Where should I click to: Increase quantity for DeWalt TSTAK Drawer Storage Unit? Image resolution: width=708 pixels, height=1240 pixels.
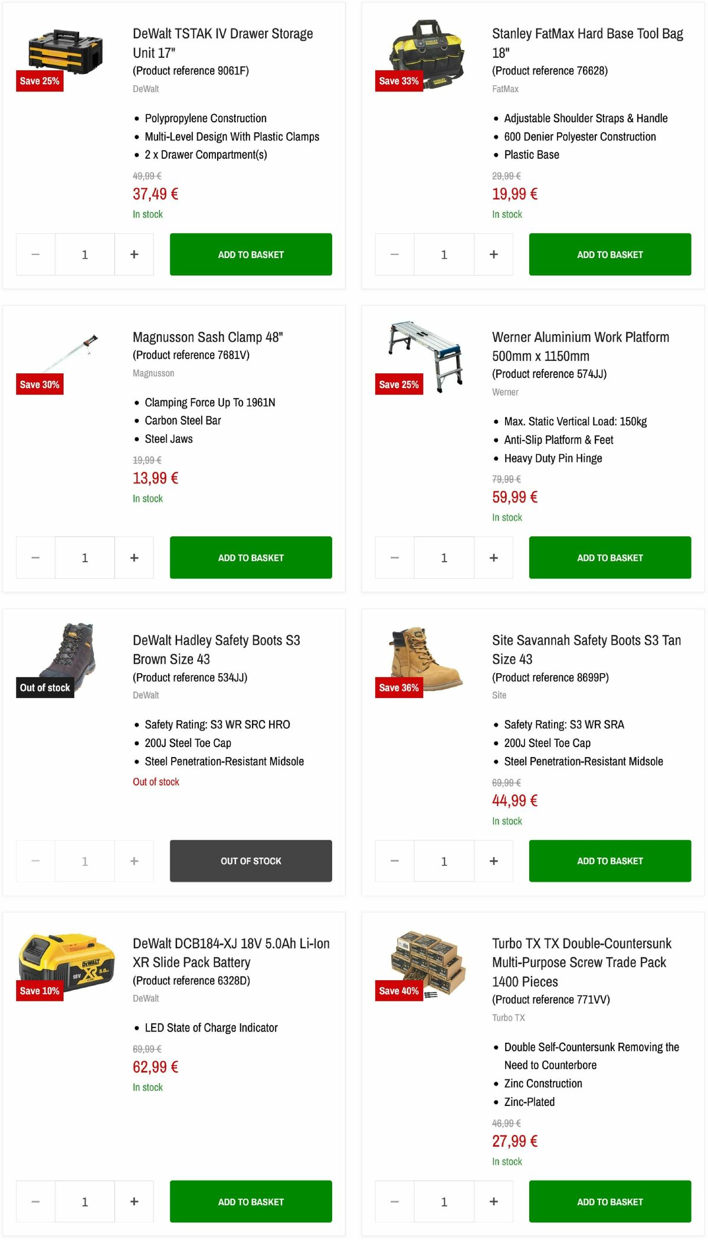click(x=134, y=254)
